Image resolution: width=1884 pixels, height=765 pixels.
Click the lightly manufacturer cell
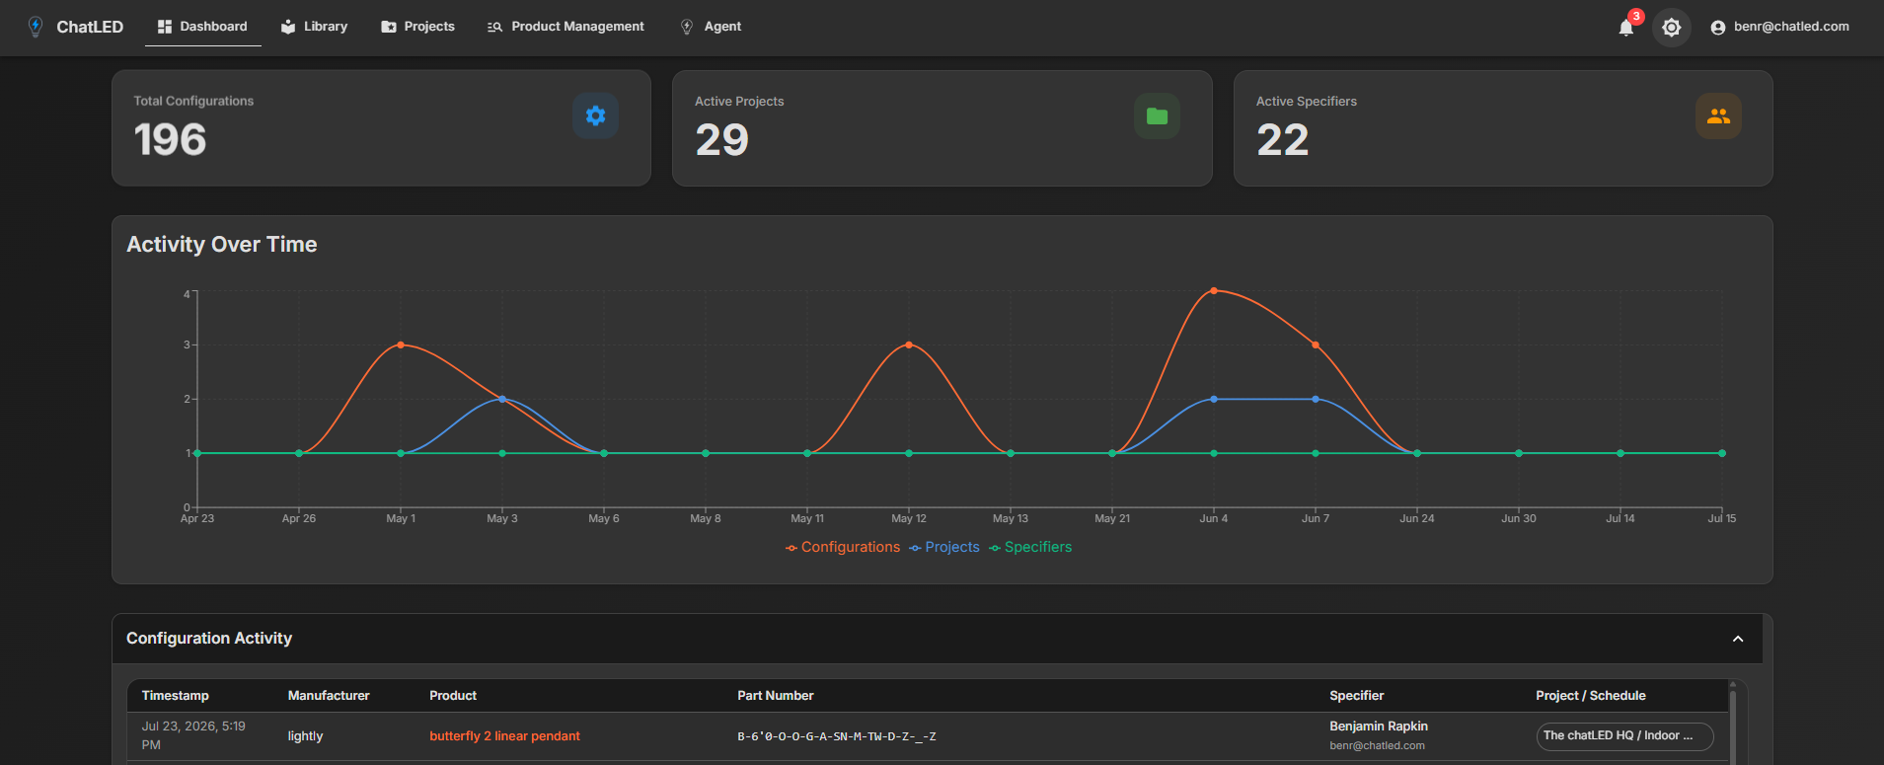(305, 736)
